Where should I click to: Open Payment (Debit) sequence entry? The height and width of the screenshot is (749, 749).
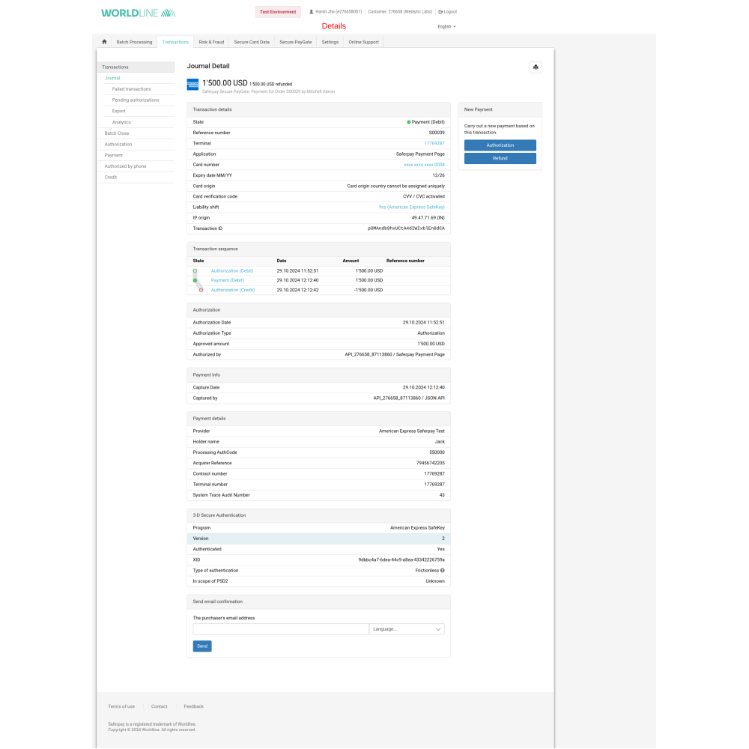228,280
